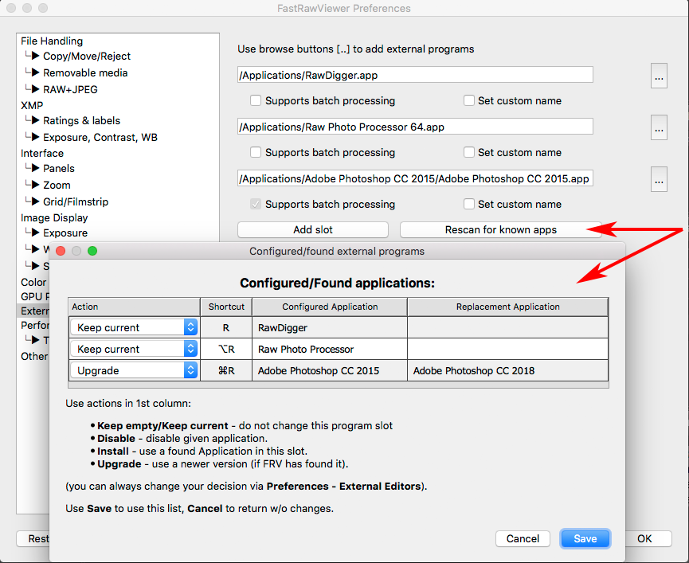689x563 pixels.
Task: Select Copy/Move/Reject in preferences tree
Action: pyautogui.click(x=87, y=57)
